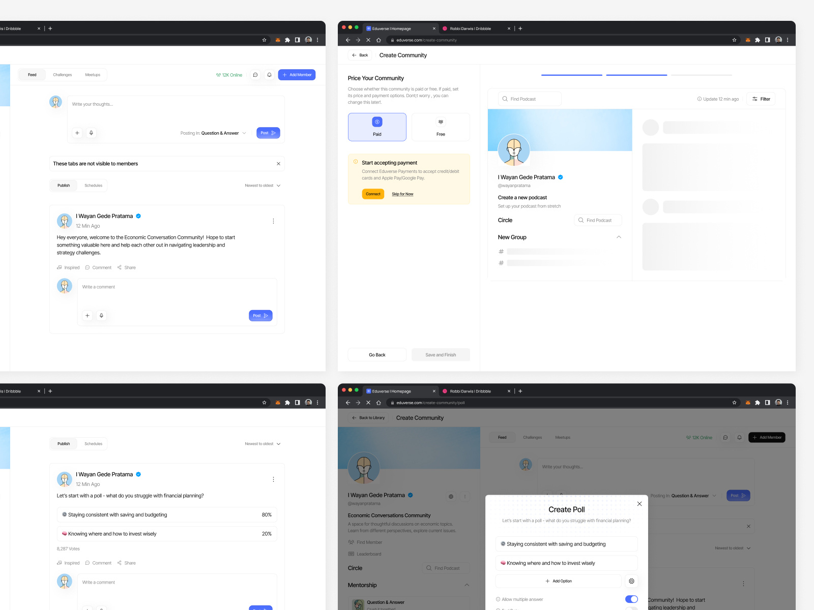Select the Free community pricing option

coord(441,127)
